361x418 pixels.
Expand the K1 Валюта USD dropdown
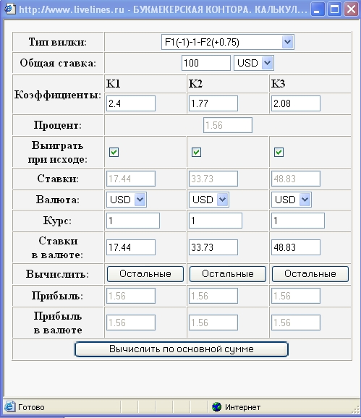click(x=127, y=200)
